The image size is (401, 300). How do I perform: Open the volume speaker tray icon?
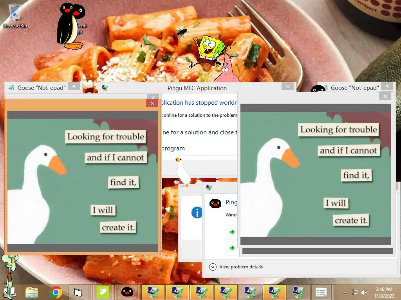pos(364,292)
